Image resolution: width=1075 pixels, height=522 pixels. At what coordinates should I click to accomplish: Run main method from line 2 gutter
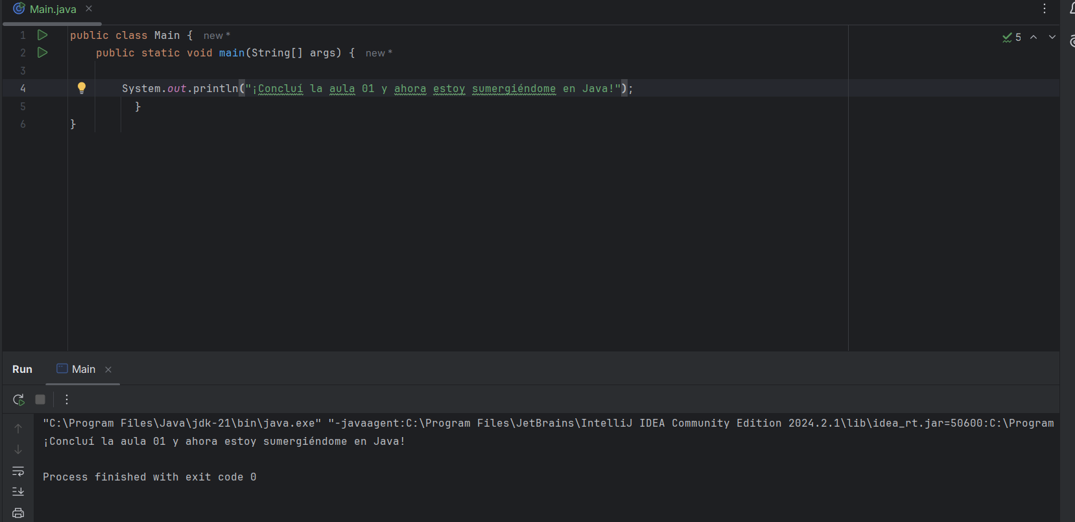(43, 53)
